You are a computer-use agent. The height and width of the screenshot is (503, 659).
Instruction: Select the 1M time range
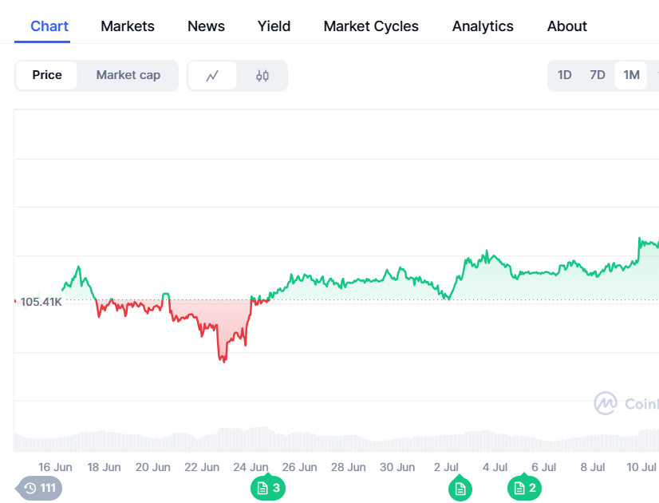(x=631, y=75)
